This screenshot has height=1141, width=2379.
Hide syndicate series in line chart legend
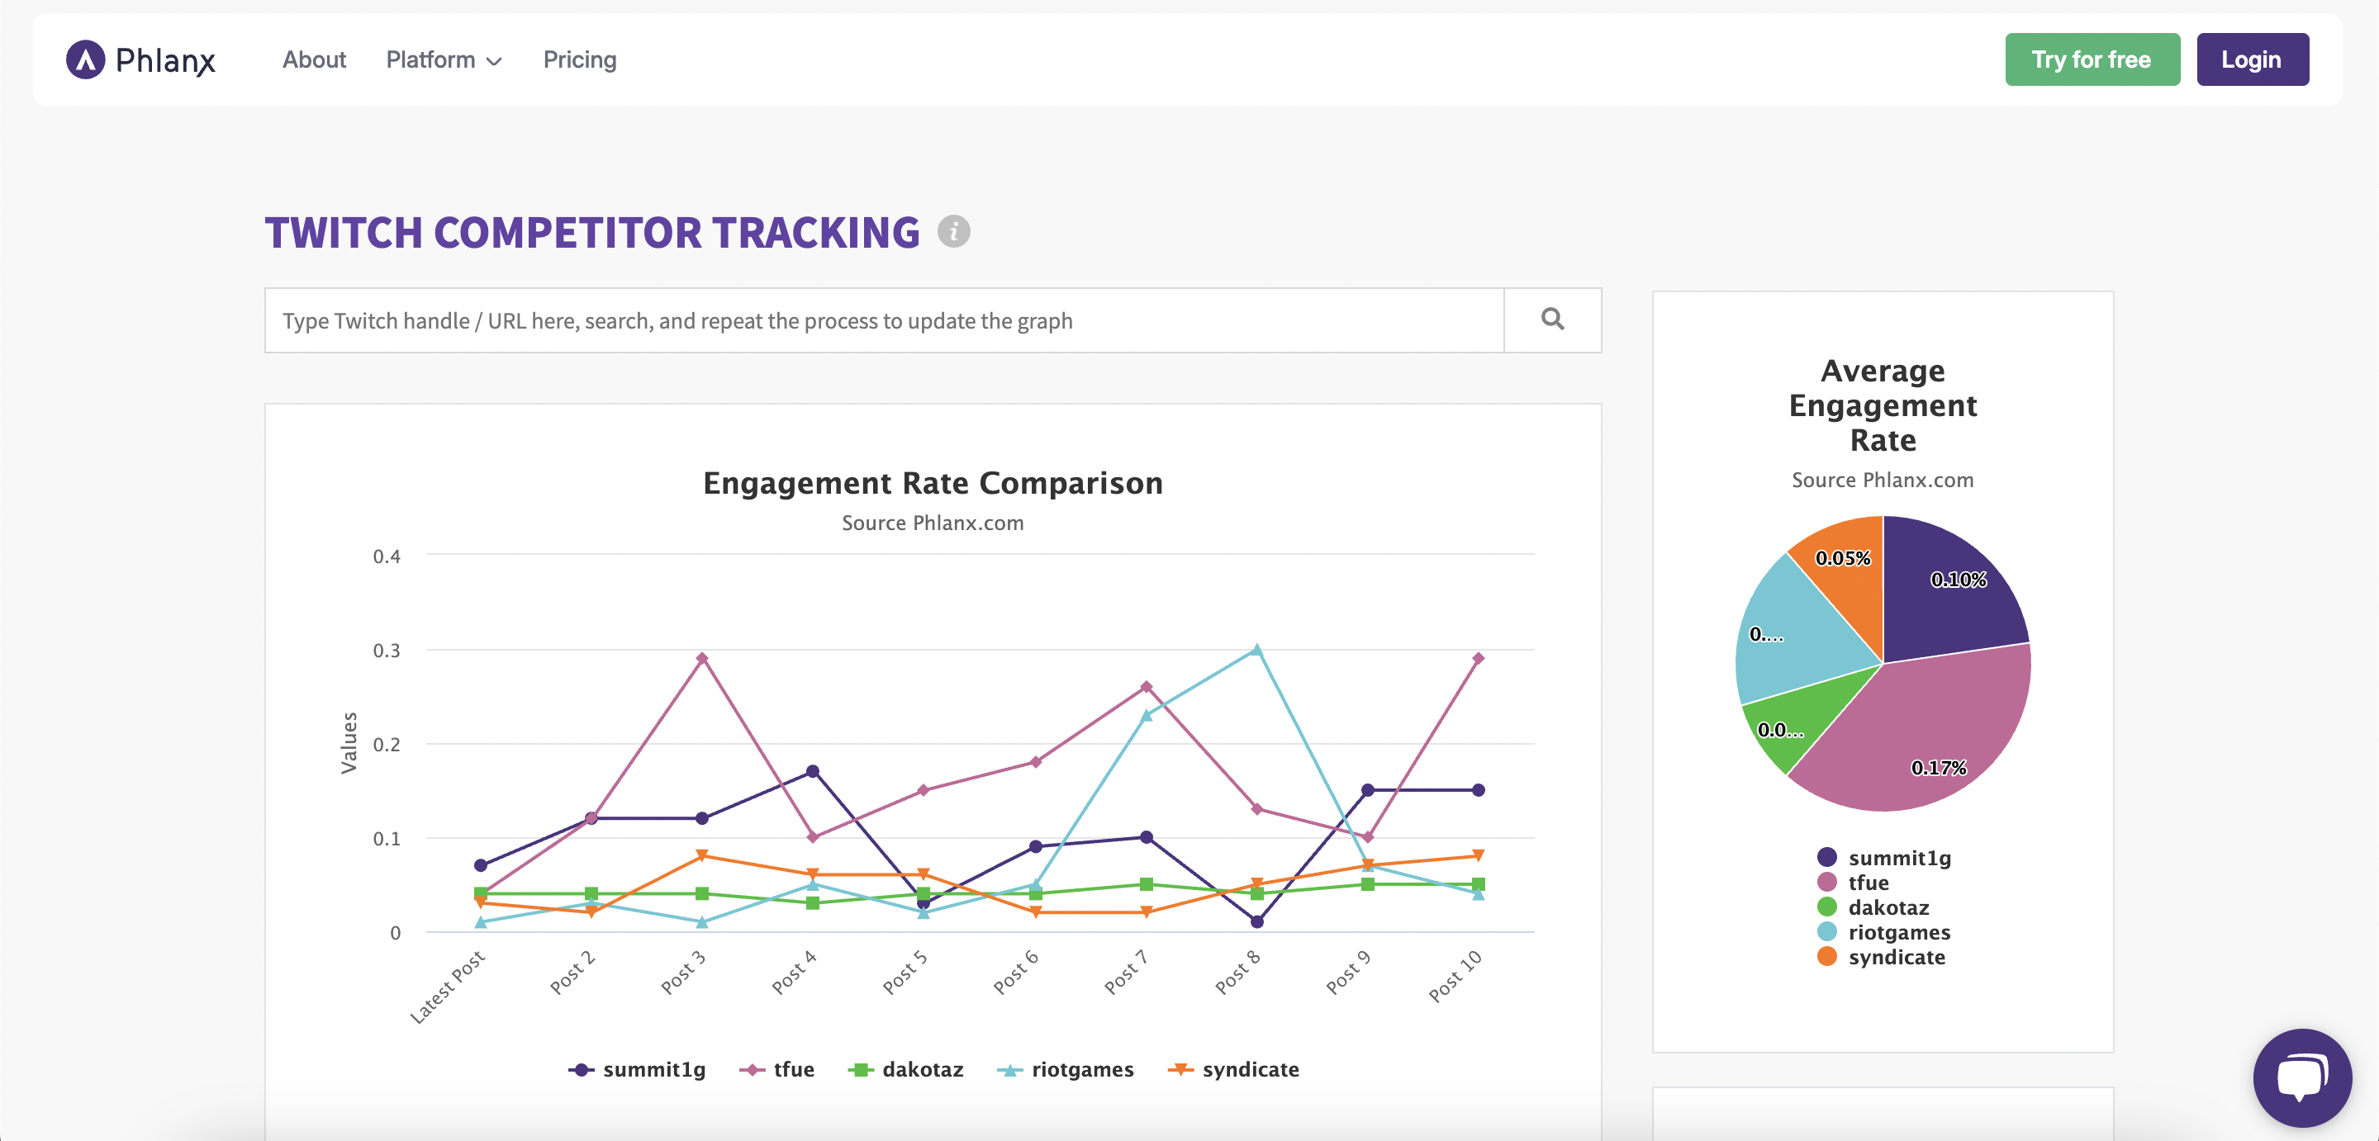1234,1069
